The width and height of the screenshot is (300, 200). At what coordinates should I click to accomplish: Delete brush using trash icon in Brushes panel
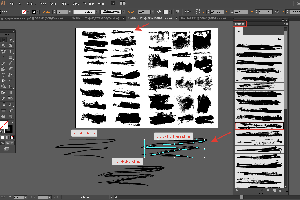(x=280, y=190)
